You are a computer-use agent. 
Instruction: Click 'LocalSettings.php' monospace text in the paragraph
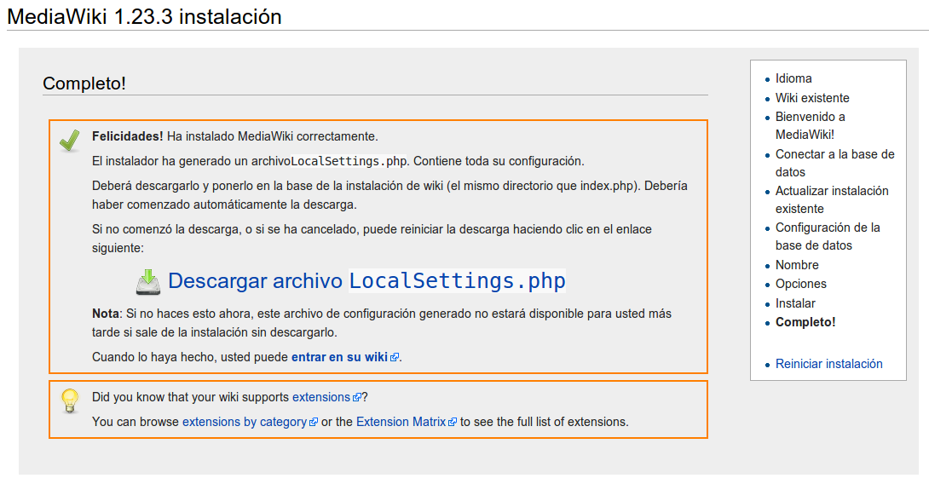tap(349, 161)
